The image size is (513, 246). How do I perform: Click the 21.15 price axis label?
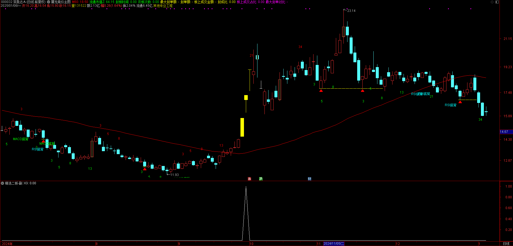(508, 39)
